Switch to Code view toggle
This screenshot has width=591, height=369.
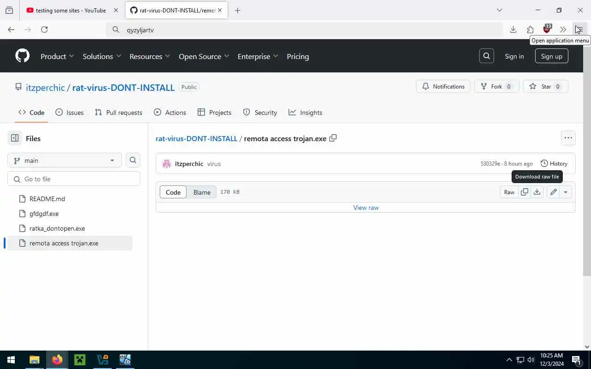[x=173, y=192]
